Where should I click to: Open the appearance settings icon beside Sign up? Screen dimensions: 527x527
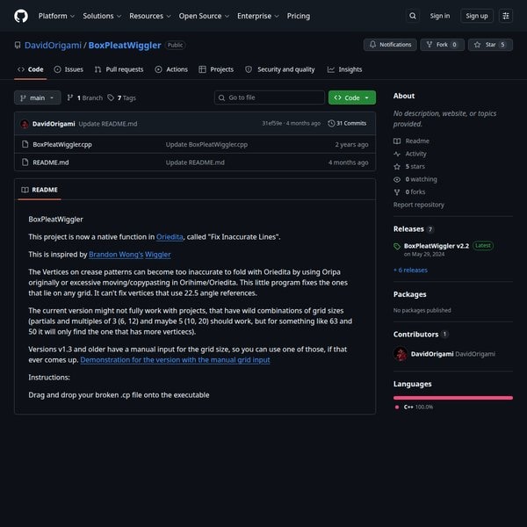click(506, 16)
